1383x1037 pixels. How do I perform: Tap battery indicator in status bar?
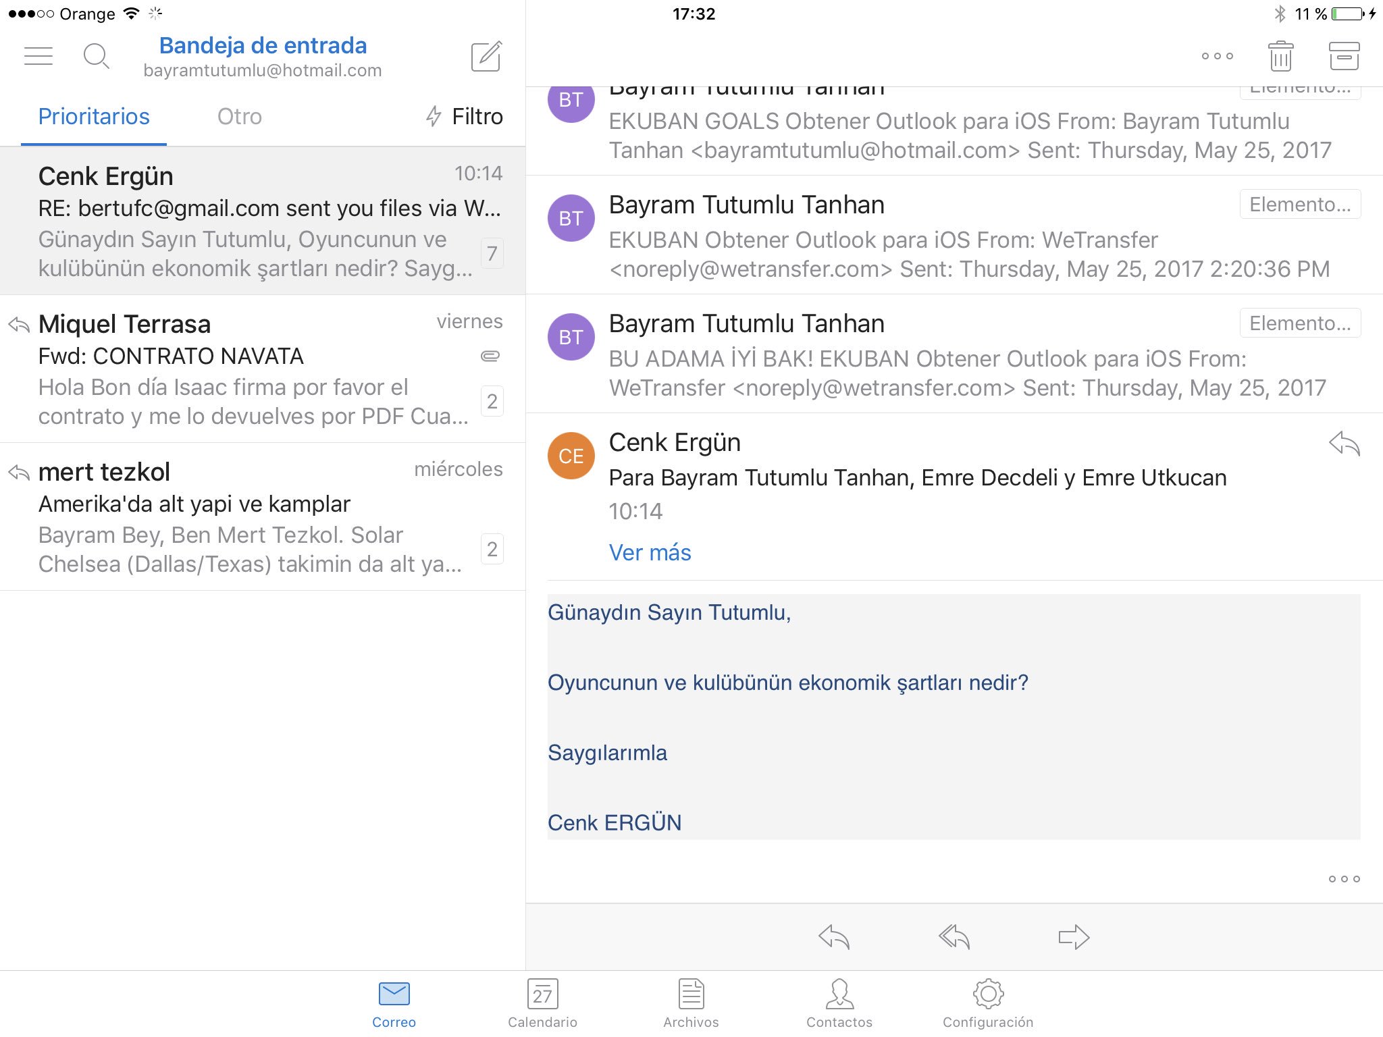1348,14
